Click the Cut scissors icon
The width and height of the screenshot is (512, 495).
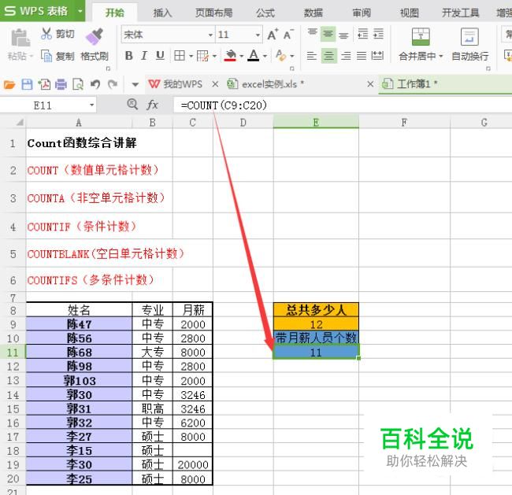46,34
